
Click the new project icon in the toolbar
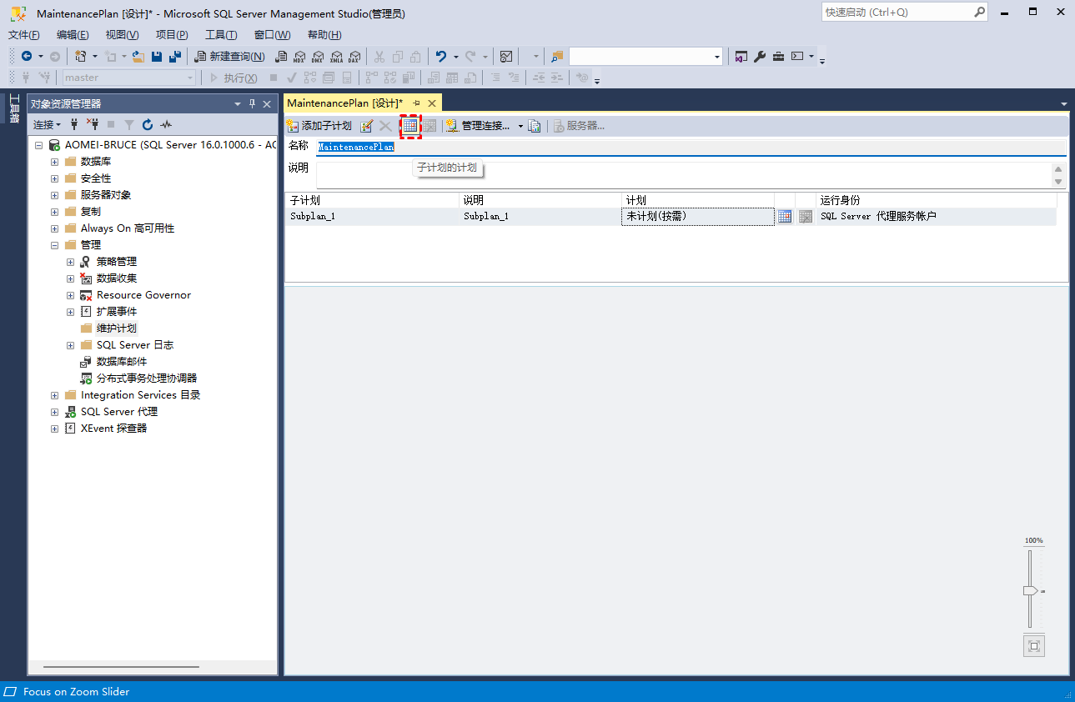click(81, 57)
